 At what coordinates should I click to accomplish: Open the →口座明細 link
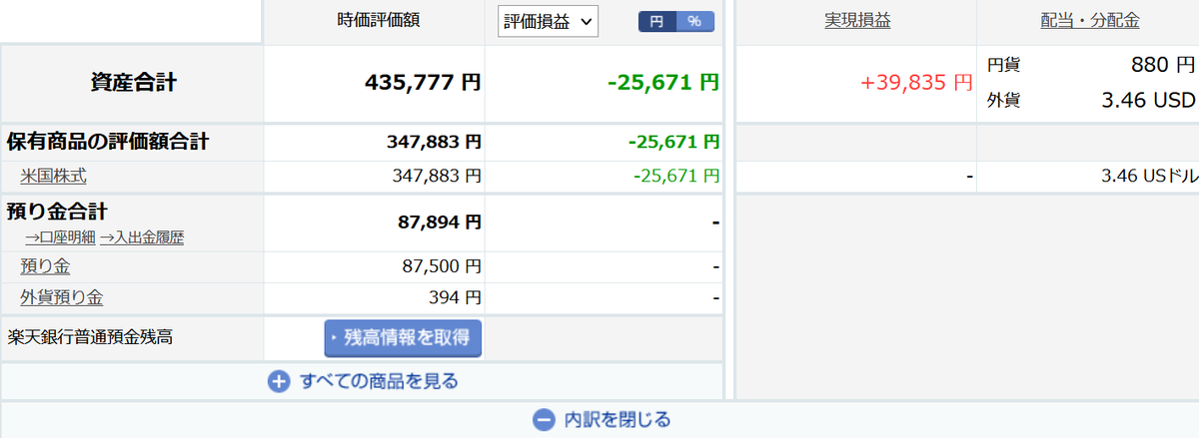click(x=60, y=237)
